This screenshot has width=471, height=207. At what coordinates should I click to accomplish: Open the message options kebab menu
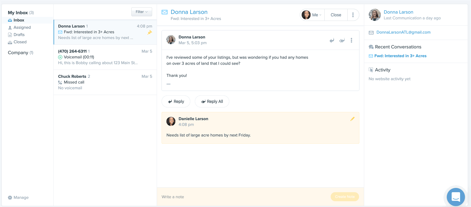[352, 40]
